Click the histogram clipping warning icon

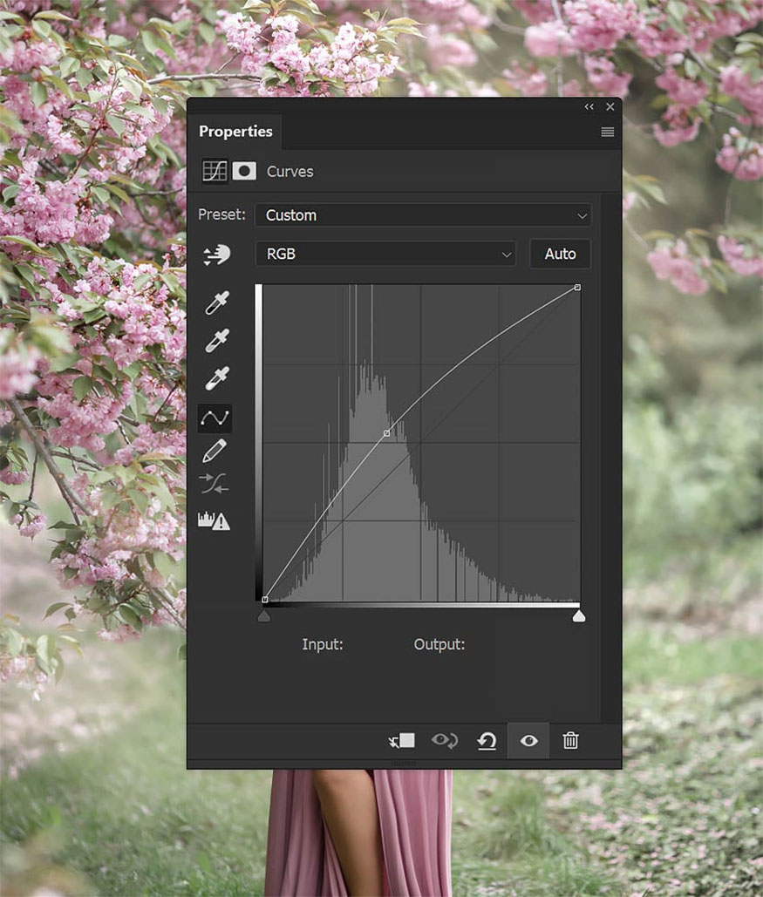tap(214, 520)
